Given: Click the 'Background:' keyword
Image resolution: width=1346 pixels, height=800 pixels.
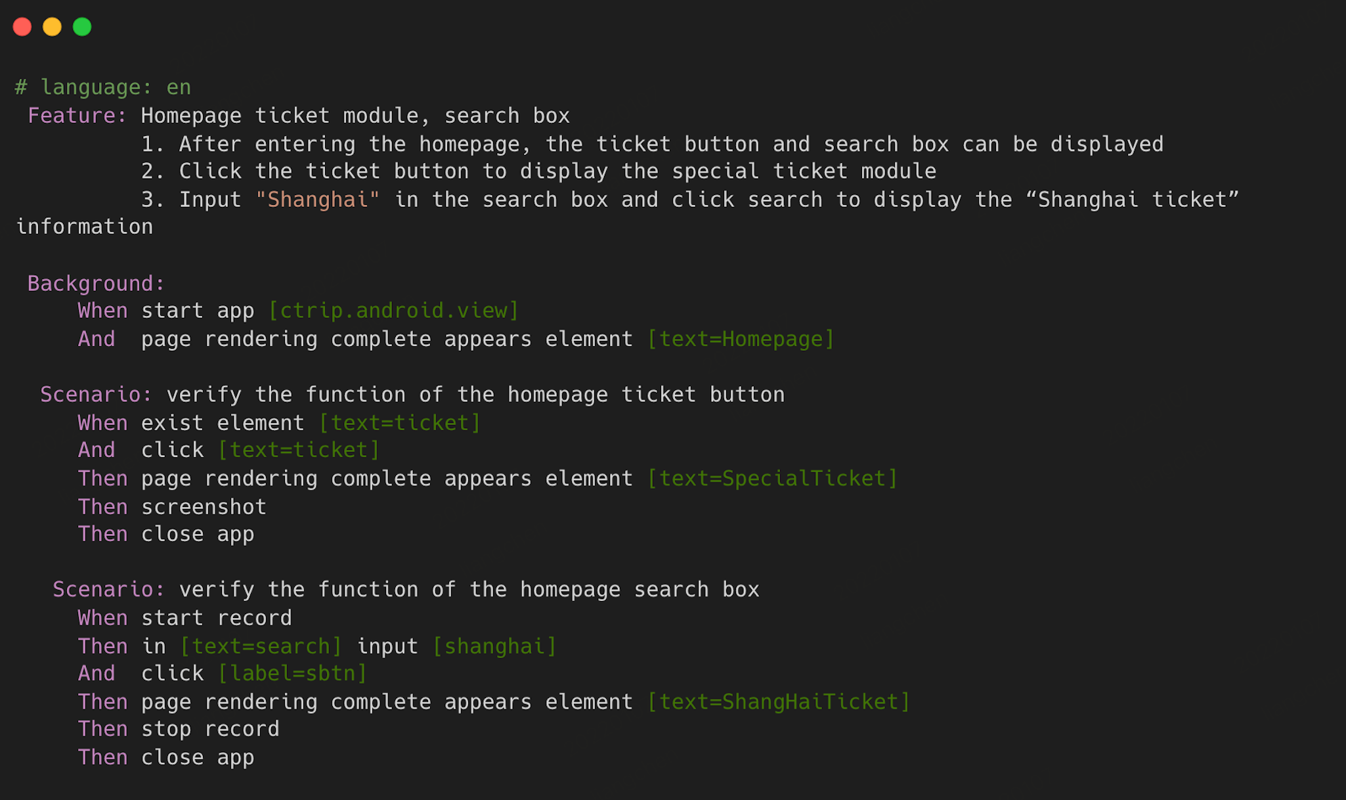Looking at the screenshot, I should [97, 283].
